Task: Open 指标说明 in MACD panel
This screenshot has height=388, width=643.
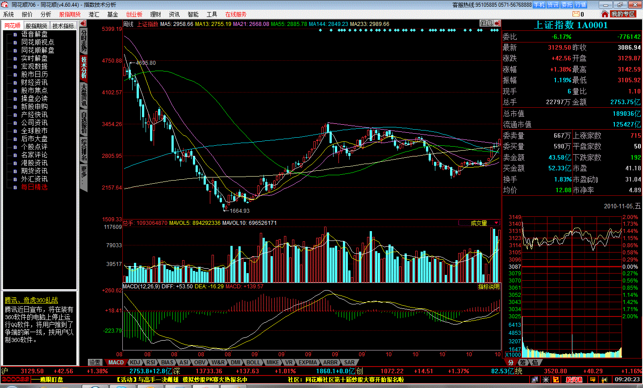Action: pos(489,287)
